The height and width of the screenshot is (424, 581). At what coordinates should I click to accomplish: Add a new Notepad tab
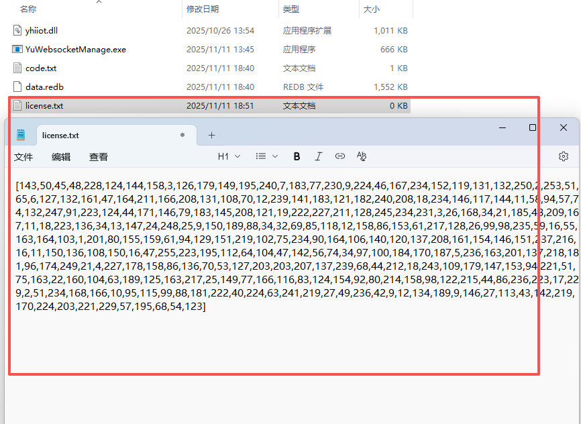(211, 135)
